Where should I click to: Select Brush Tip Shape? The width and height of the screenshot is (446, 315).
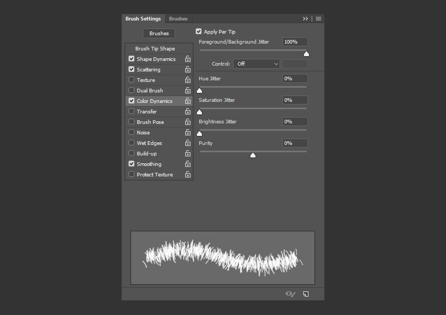[x=158, y=48]
